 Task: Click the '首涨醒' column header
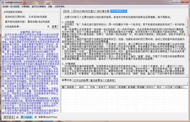tap(131, 87)
